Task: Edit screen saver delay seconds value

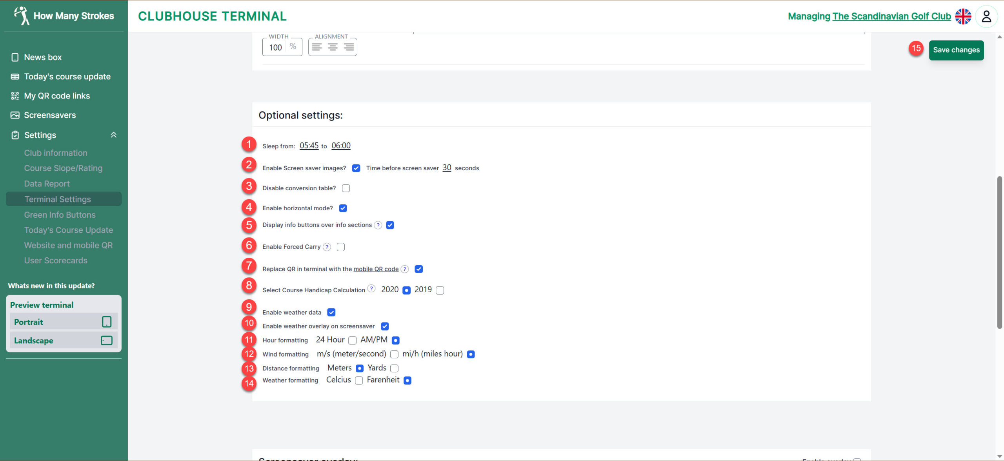Action: (x=447, y=168)
